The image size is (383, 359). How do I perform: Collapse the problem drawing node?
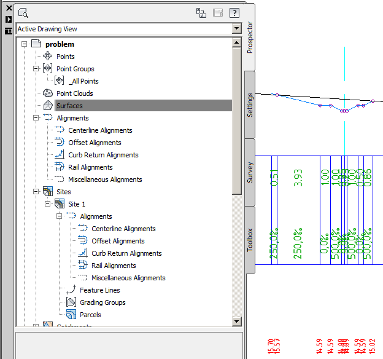pos(24,44)
